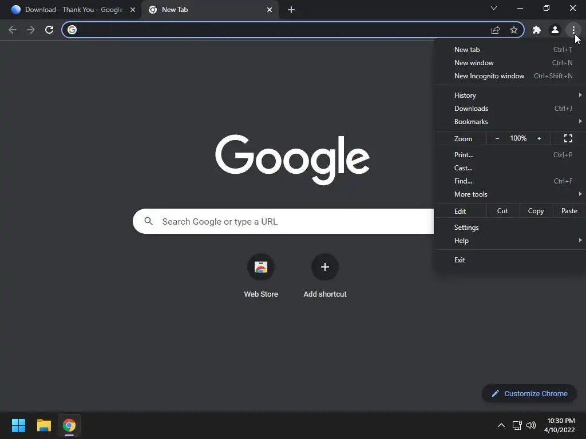586x439 pixels.
Task: Click the magnifier icon in search box
Action: [x=148, y=221]
